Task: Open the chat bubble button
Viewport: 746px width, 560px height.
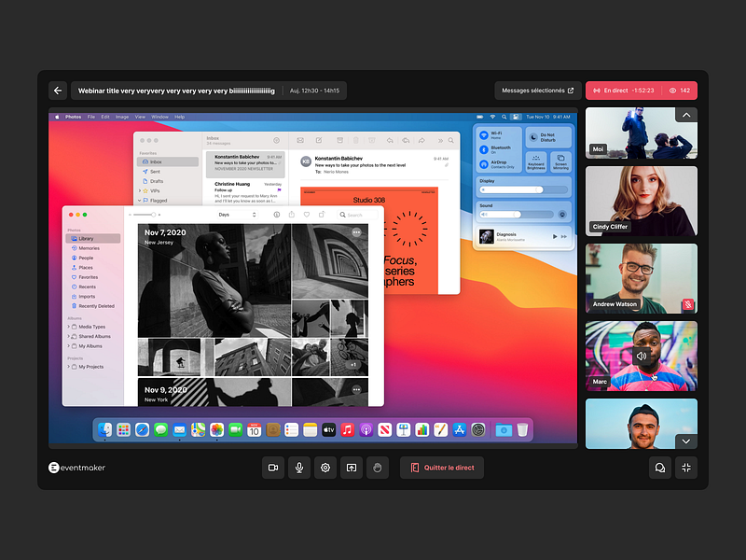Action: click(x=660, y=468)
